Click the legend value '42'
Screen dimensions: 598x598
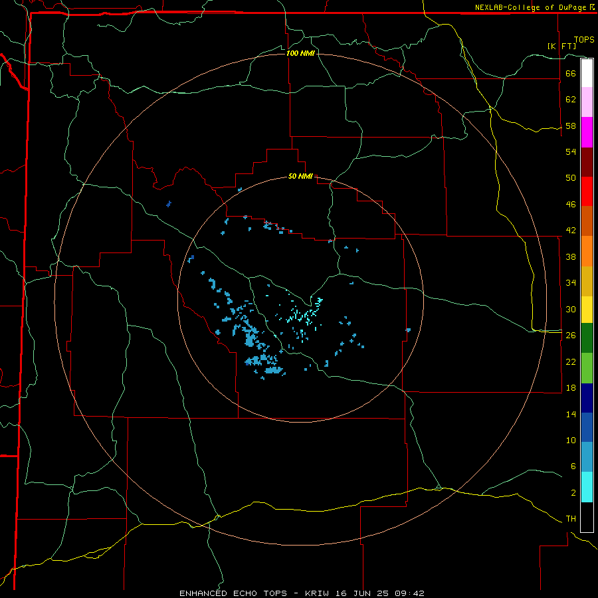pyautogui.click(x=571, y=231)
